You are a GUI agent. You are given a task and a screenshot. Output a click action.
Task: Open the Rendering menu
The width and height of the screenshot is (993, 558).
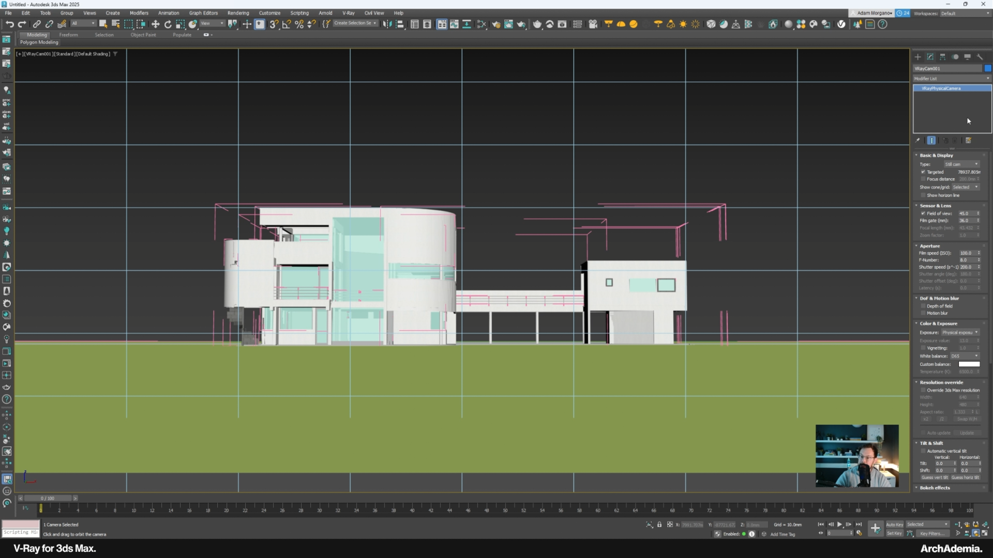[238, 13]
